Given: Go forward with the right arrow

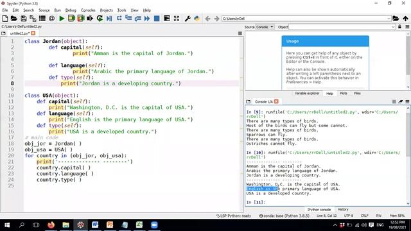Looking at the screenshot, I should tap(216, 19).
